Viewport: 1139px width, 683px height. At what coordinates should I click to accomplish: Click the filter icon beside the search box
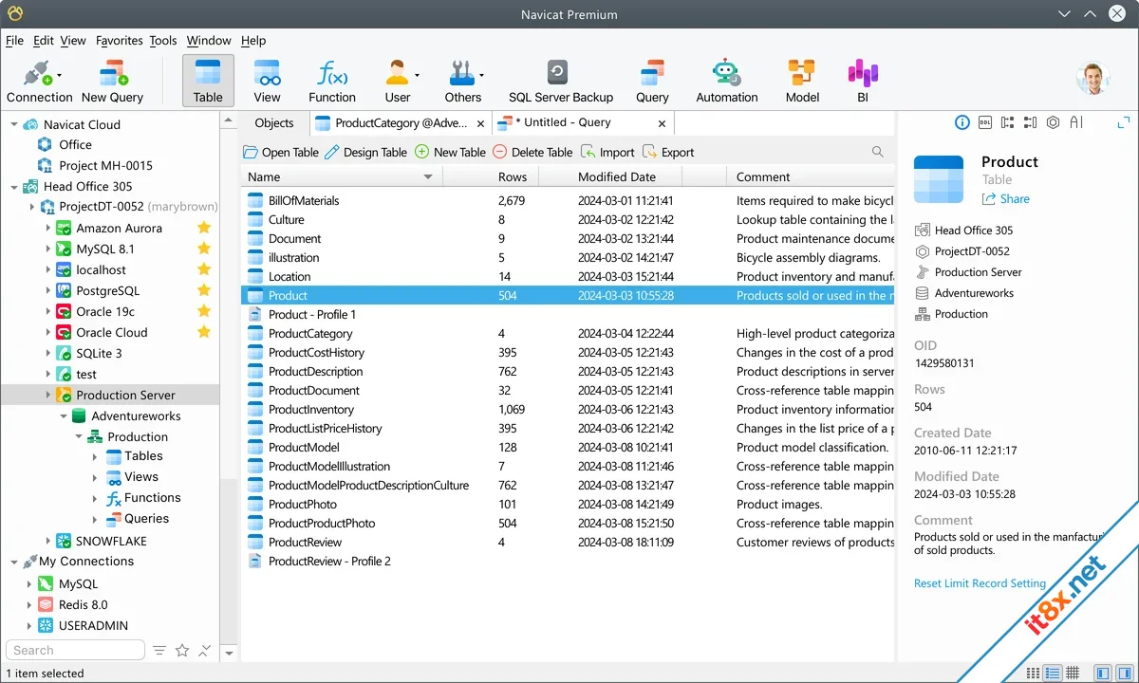(x=159, y=650)
